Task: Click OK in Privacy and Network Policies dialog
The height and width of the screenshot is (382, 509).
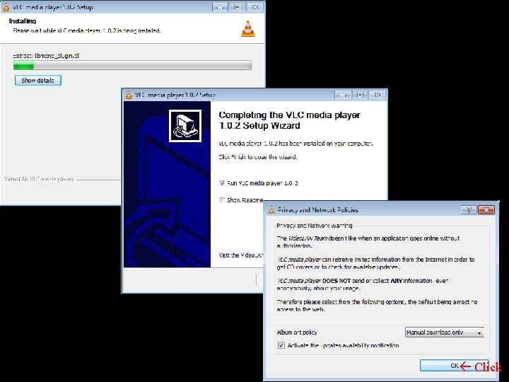Action: (x=454, y=366)
